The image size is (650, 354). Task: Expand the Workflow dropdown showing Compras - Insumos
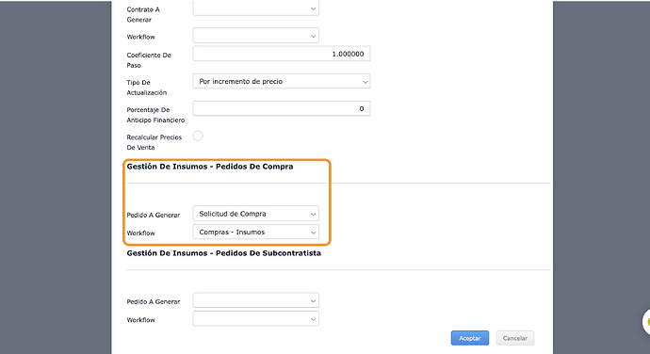point(256,233)
